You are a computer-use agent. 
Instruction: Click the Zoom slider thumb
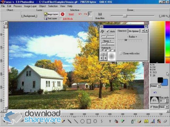click(125, 16)
